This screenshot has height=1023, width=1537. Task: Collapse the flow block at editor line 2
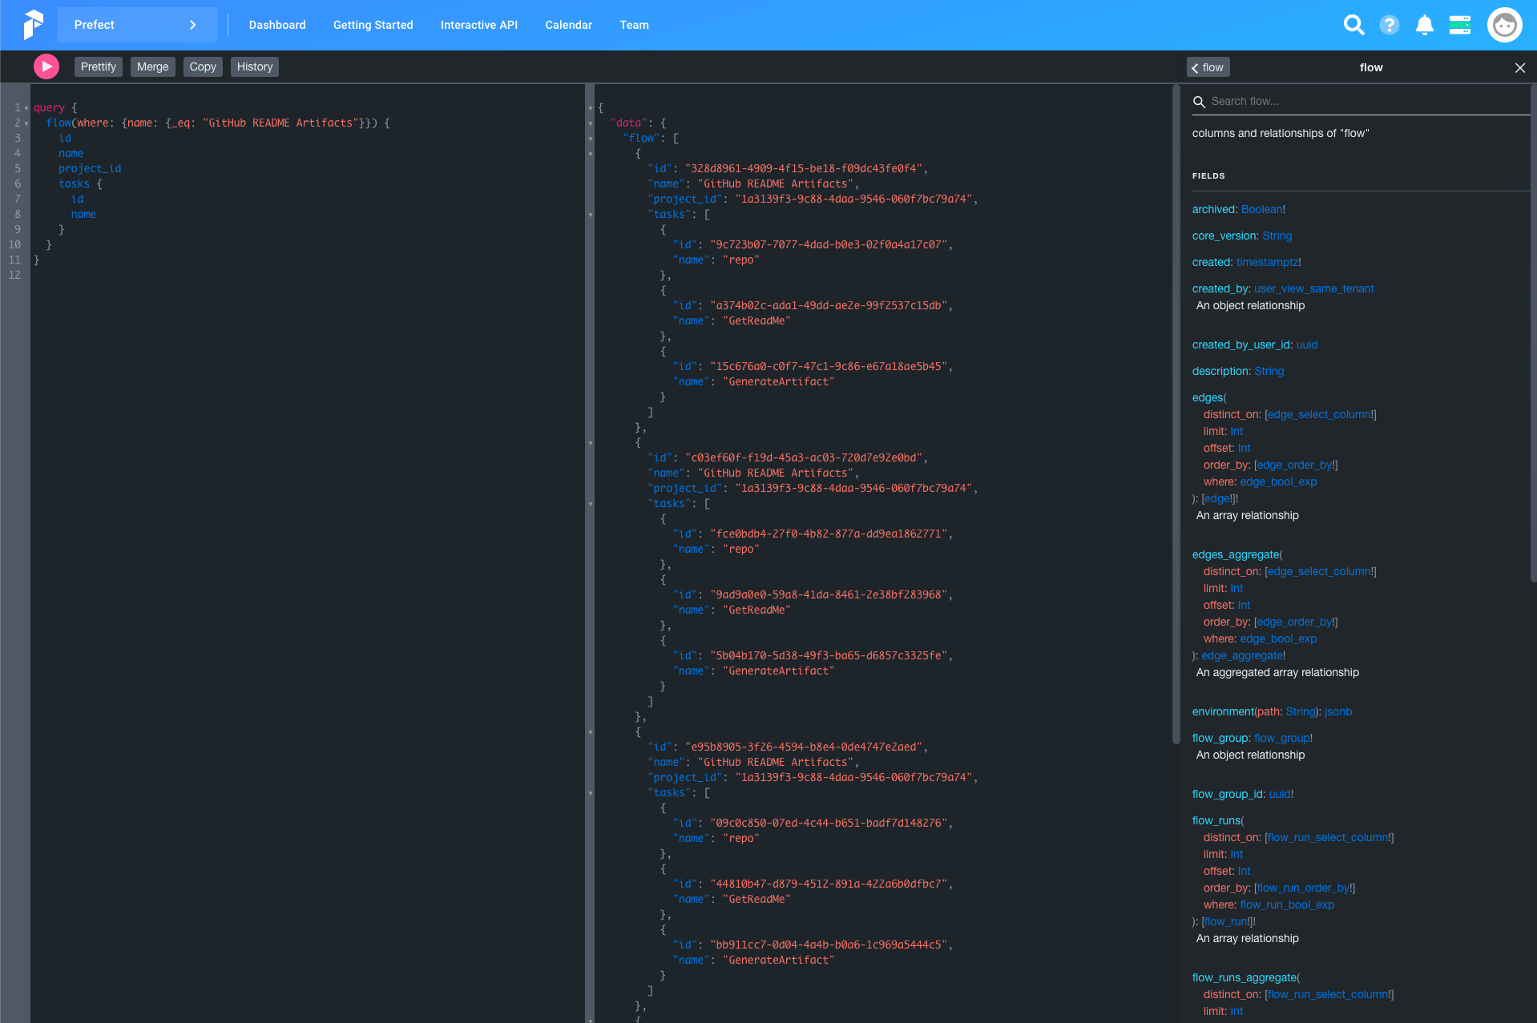[x=26, y=123]
